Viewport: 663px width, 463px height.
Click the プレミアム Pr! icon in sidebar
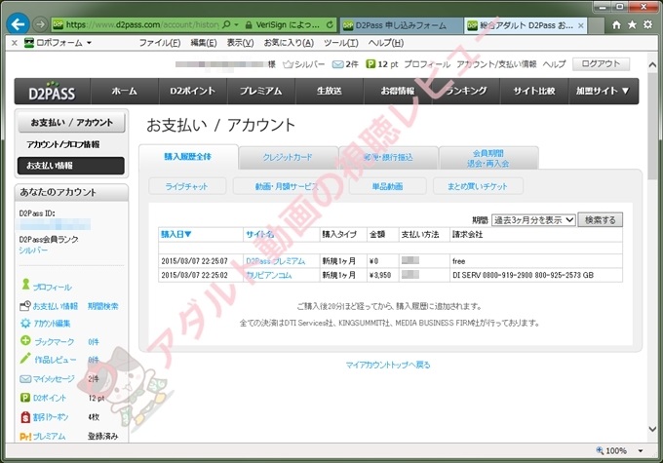point(25,437)
